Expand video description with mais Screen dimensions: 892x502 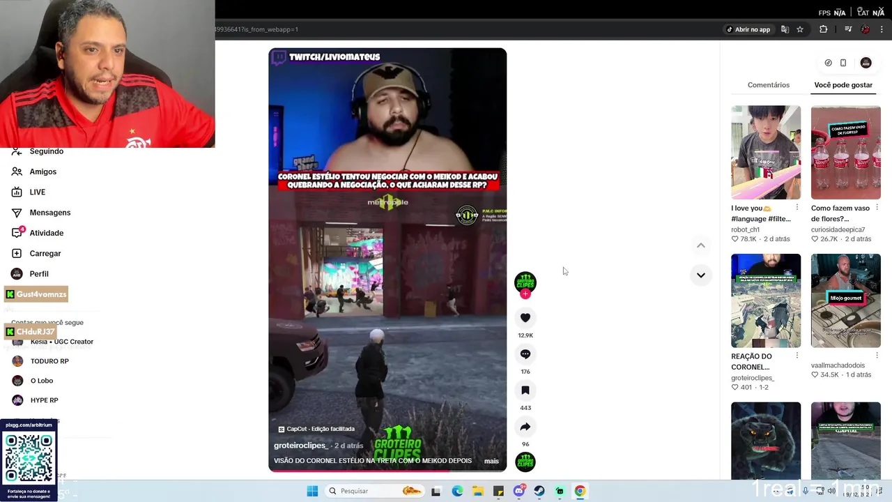491,461
